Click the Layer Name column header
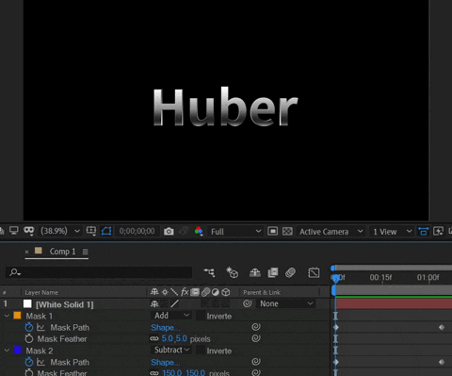The height and width of the screenshot is (376, 452). [x=41, y=292]
